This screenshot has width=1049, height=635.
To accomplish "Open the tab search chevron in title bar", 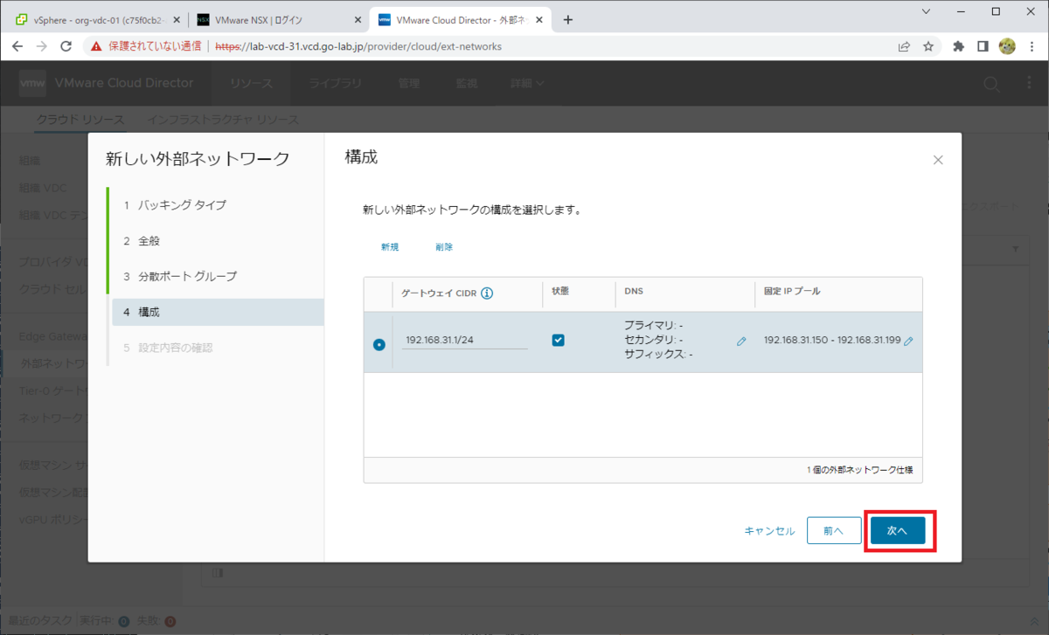I will [926, 11].
